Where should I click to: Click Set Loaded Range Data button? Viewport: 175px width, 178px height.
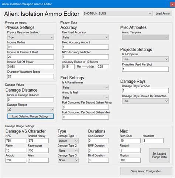point(159,155)
